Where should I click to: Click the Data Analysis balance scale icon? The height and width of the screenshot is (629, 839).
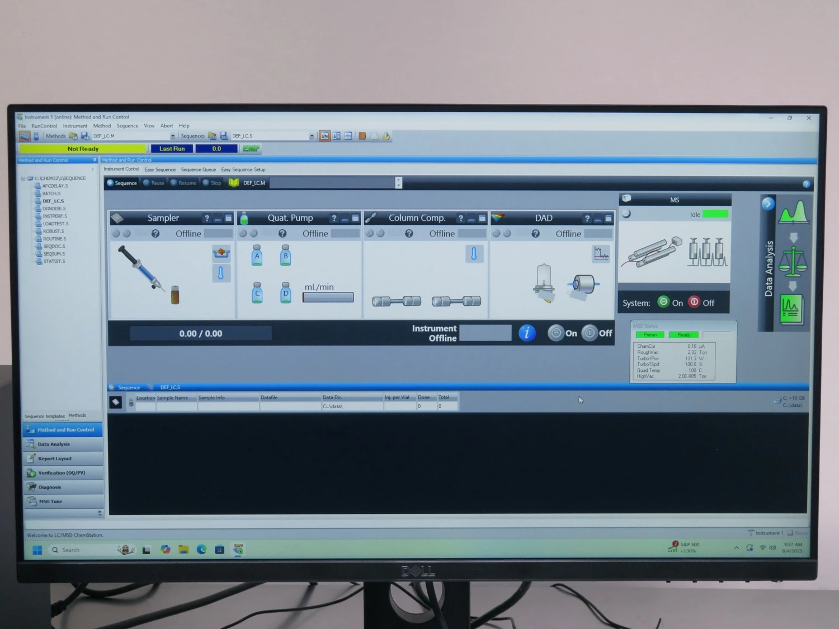click(x=794, y=262)
